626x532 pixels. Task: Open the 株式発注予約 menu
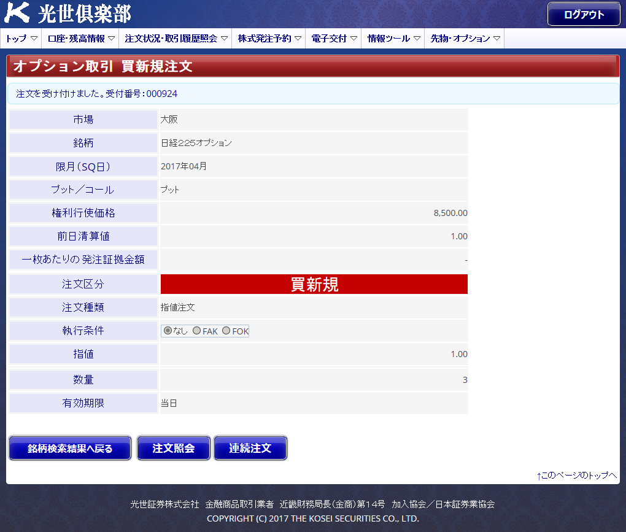point(269,38)
